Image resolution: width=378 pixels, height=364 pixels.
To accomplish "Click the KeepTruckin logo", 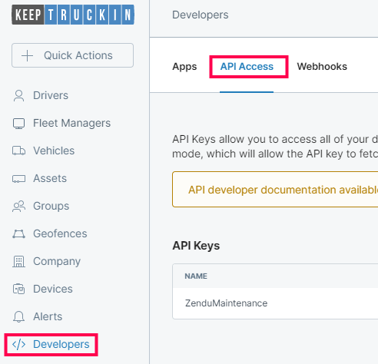I will (x=73, y=15).
